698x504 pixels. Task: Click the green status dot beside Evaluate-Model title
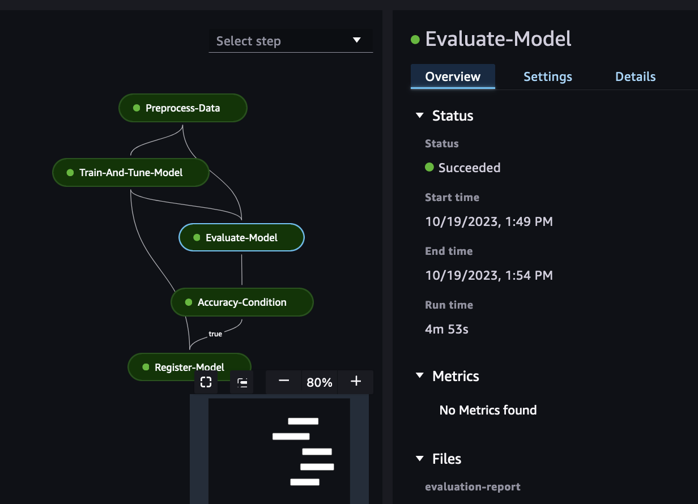pos(415,39)
